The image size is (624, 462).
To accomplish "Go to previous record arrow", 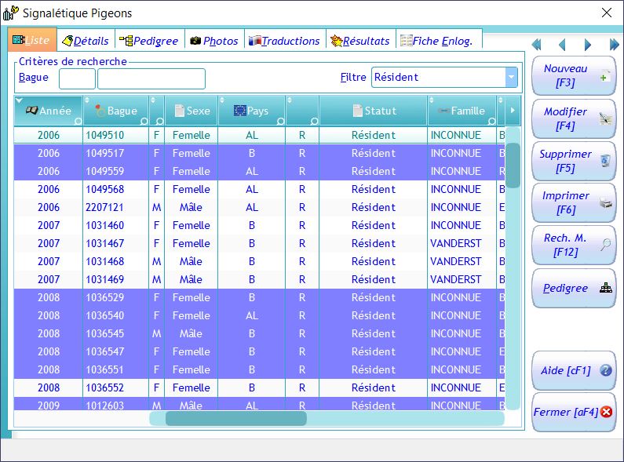I will 562,45.
